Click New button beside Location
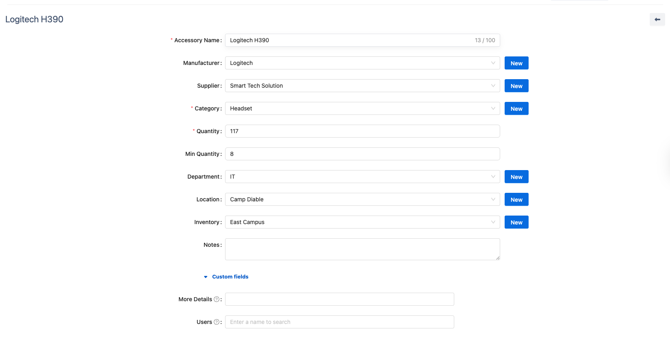The image size is (670, 341). point(516,199)
